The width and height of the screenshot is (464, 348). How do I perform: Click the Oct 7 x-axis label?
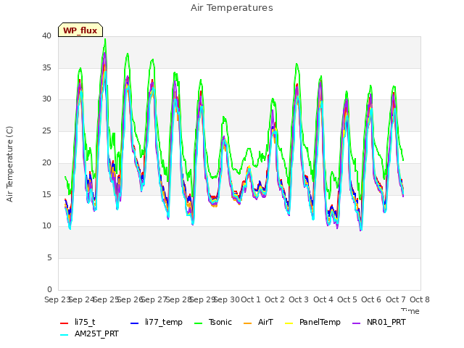click(396, 299)
